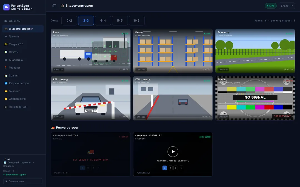
Task: Go to Трекинг using its sidebar icon
Action: [x=6, y=37]
